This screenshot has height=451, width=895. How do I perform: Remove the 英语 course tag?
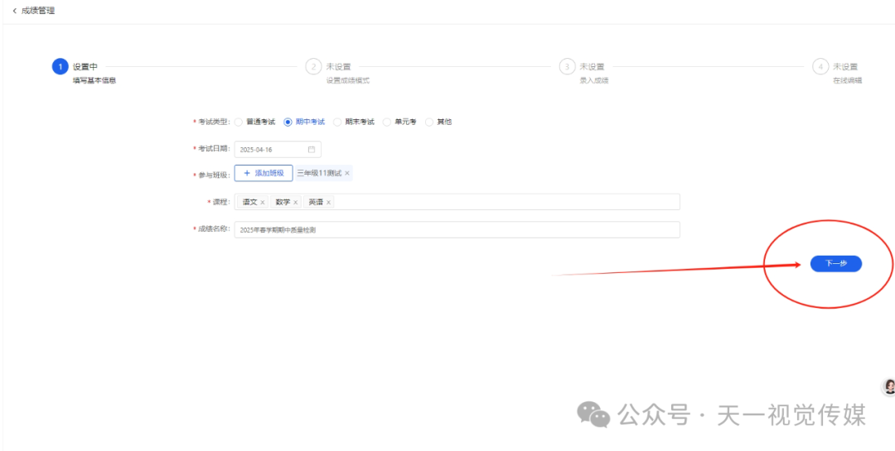329,203
